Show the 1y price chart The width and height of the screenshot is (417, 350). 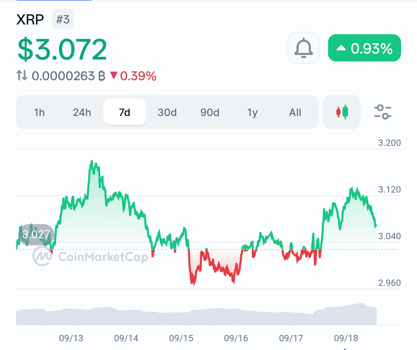coord(252,112)
